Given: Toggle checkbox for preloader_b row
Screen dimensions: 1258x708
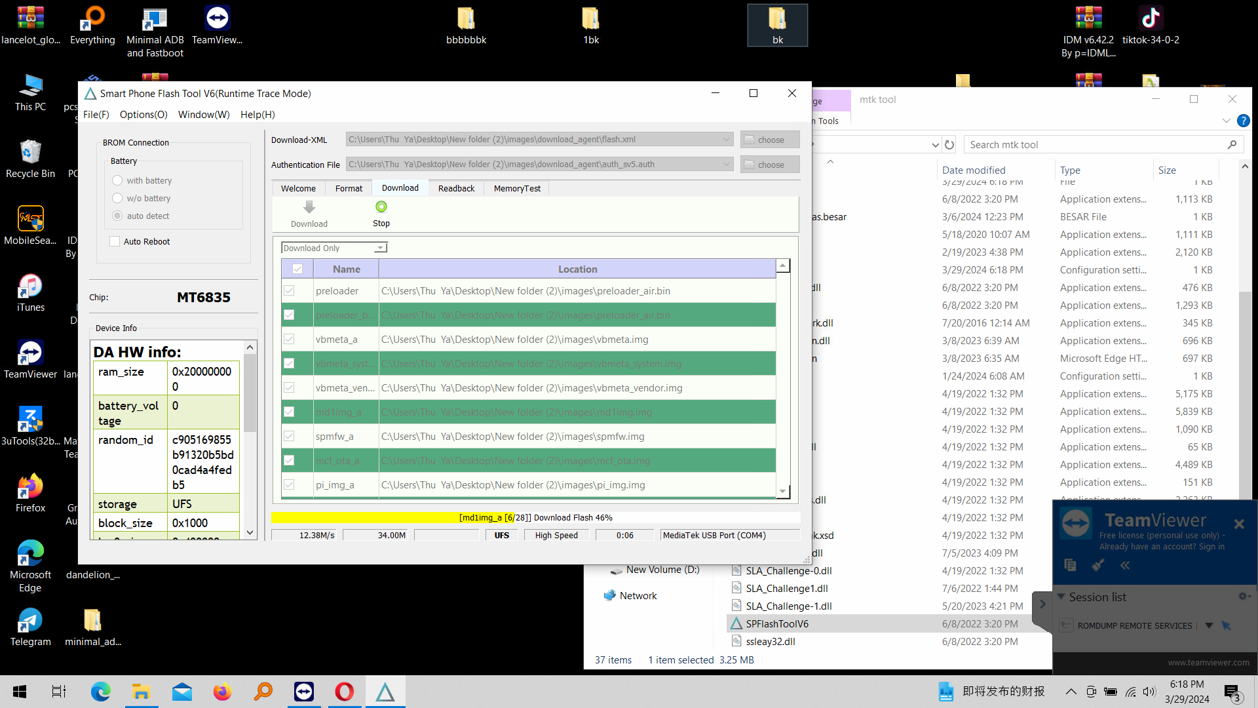Looking at the screenshot, I should pyautogui.click(x=290, y=315).
